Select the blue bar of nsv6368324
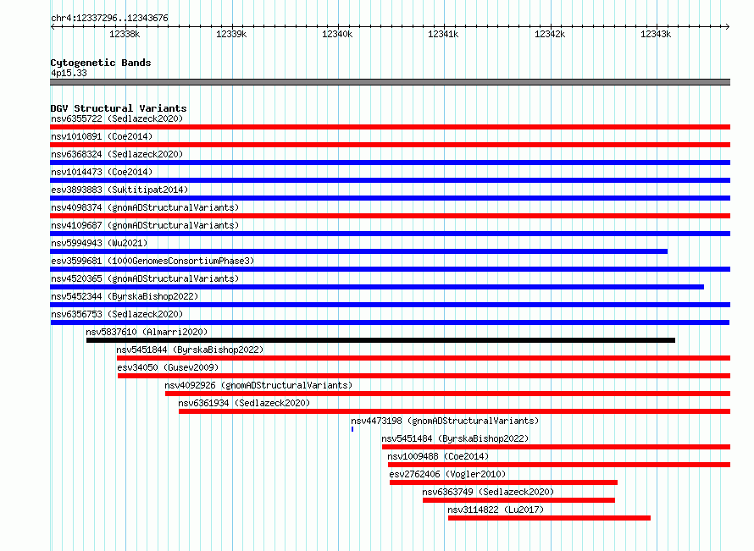The height and width of the screenshot is (551, 754). [390, 163]
